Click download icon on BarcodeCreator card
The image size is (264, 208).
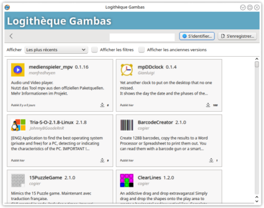[211, 160]
